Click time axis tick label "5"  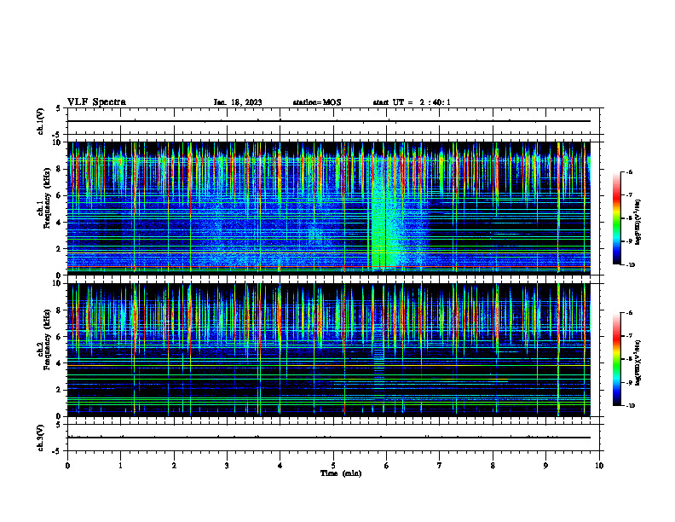point(333,466)
